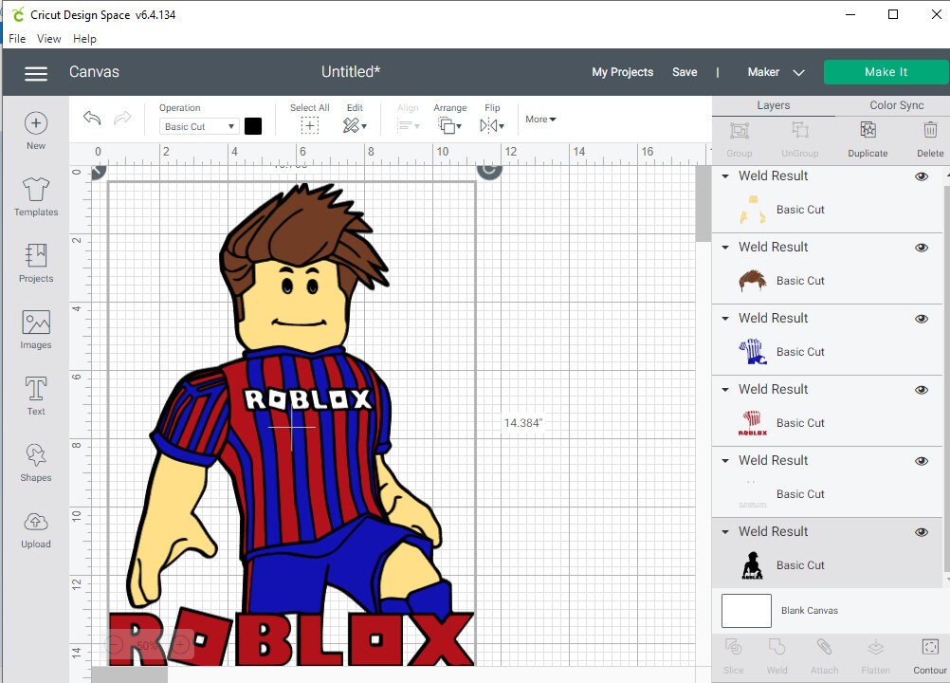Screen dimensions: 950x683
Task: Open the Edit dropdown
Action: [x=355, y=125]
